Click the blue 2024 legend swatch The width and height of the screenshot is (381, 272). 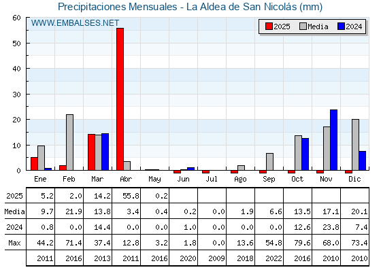tap(341, 27)
